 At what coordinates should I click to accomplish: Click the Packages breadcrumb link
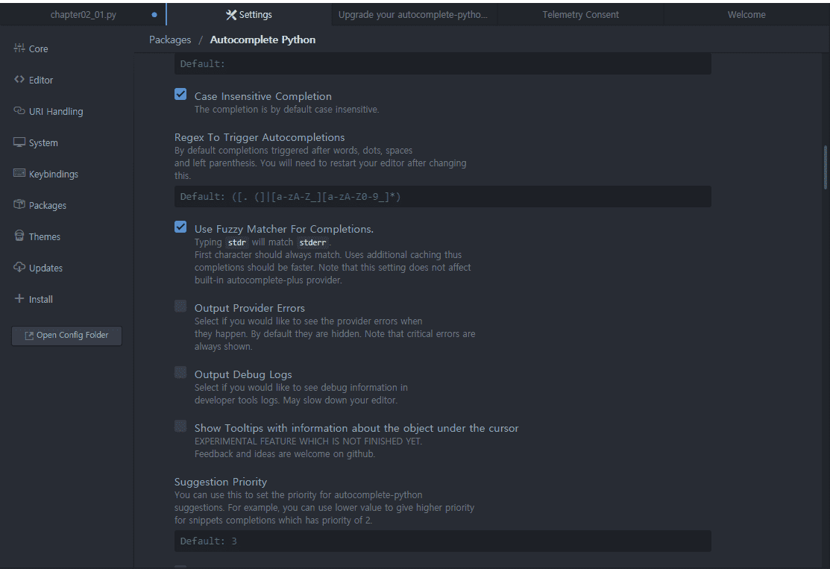click(x=170, y=40)
